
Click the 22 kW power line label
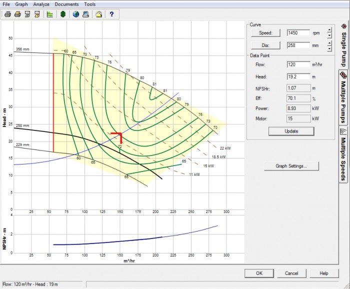(x=225, y=148)
